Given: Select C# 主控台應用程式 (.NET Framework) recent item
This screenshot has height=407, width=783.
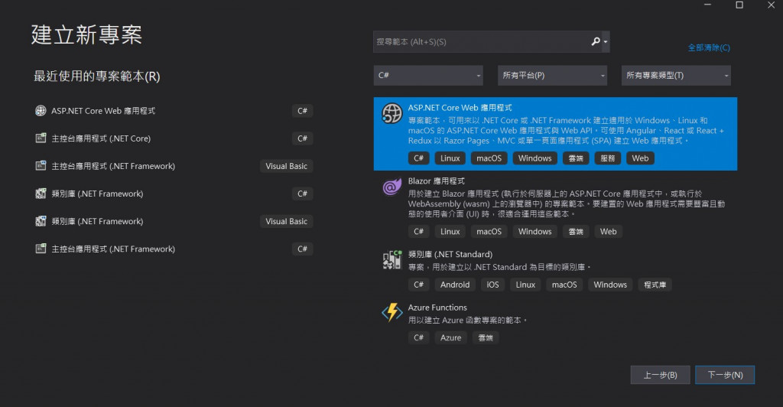Looking at the screenshot, I should click(174, 249).
